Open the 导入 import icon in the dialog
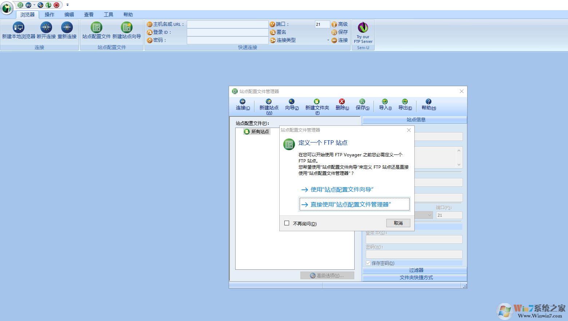The width and height of the screenshot is (568, 321). pyautogui.click(x=384, y=105)
